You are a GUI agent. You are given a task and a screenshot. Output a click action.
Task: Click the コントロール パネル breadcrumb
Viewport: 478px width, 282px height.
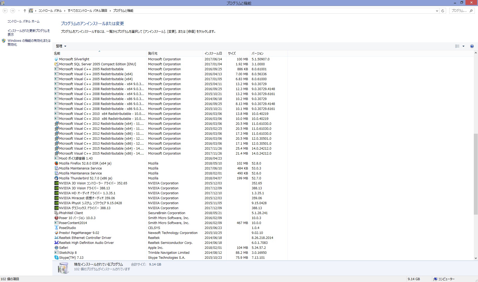point(50,11)
